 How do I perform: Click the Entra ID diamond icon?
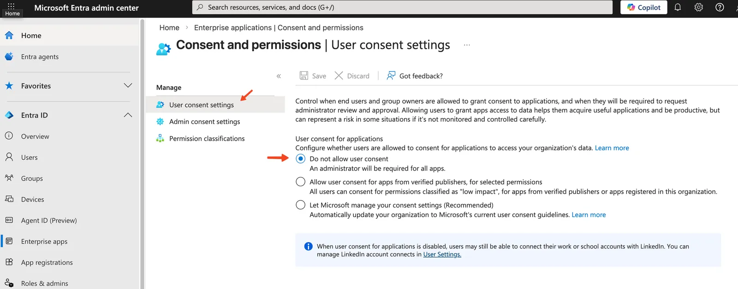(9, 115)
